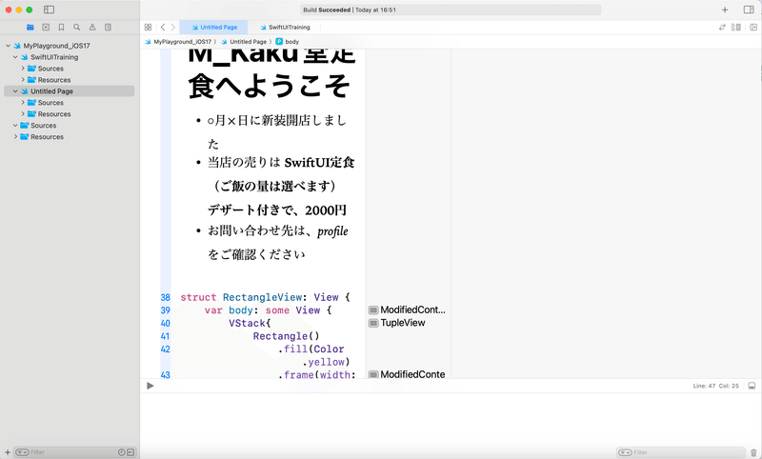This screenshot has height=459, width=762.
Task: Open the related items grid icon
Action: [x=149, y=28]
